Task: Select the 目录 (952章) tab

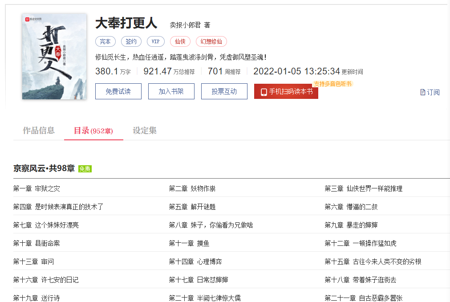Action: tap(93, 131)
